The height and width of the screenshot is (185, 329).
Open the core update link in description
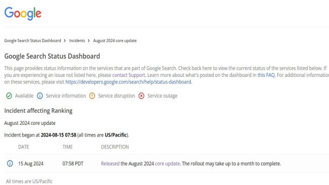coord(167,164)
